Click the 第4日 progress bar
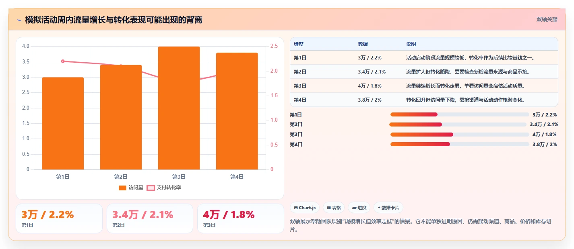Screen dimensions: 574x249 pos(460,144)
